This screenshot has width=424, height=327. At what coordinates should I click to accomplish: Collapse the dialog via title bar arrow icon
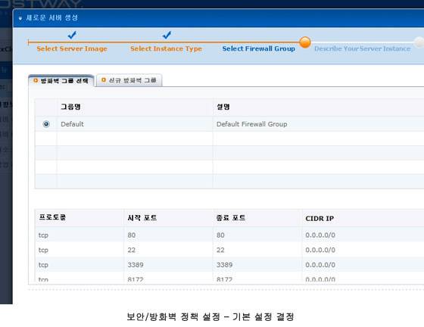[20, 18]
